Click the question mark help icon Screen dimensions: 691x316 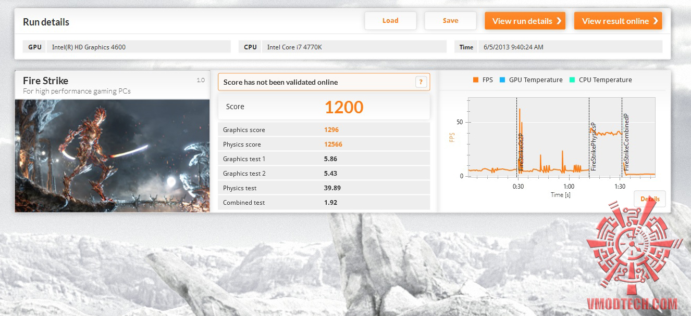(x=421, y=82)
